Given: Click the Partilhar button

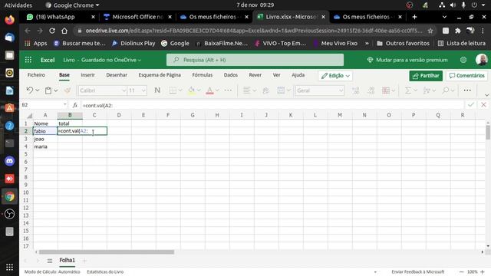Looking at the screenshot, I should click(426, 76).
